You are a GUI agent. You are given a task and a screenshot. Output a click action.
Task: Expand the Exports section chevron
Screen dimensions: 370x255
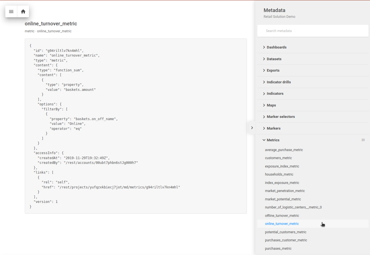(264, 71)
